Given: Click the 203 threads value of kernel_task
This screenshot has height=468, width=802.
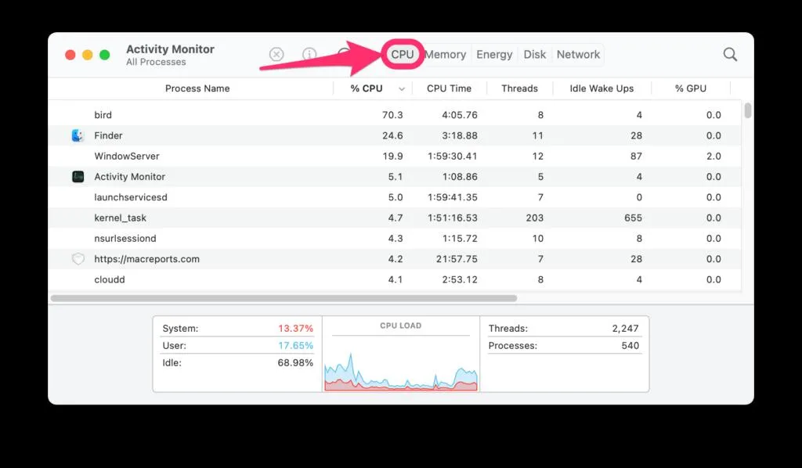Looking at the screenshot, I should (534, 218).
